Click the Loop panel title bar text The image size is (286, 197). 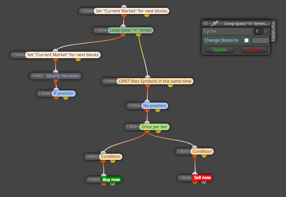click(246, 24)
